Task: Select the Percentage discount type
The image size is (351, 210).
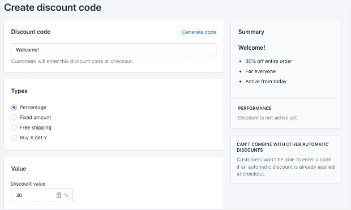Action: (x=14, y=108)
